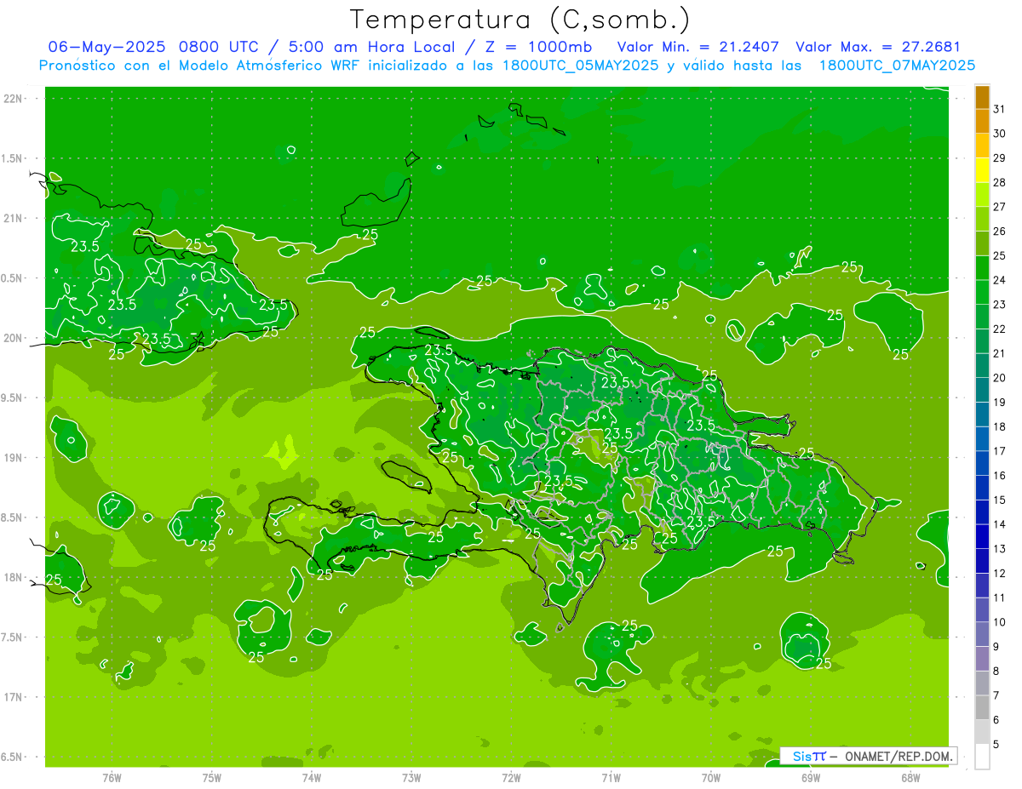Click the '19N' latitude axis label

14,458
